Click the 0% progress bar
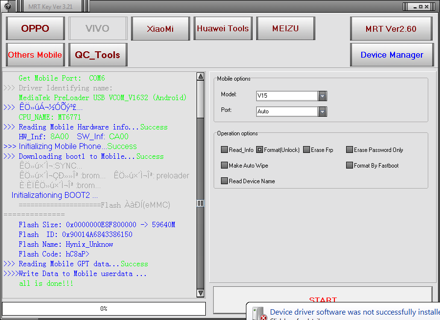Screen dimensions: 440x320 coord(104,308)
